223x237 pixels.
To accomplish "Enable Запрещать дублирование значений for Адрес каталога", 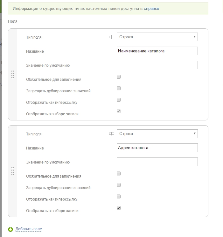I will tap(119, 185).
